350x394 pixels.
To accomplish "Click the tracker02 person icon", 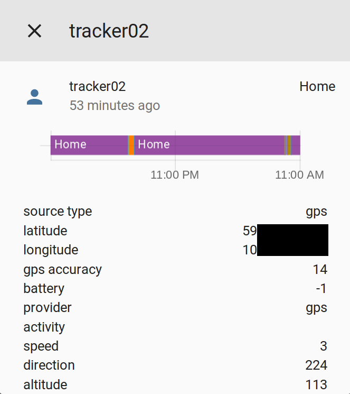I will 35,97.
